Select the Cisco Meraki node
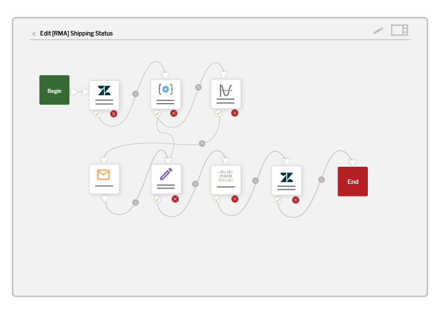Screen dimensions: 440x314 [226, 180]
